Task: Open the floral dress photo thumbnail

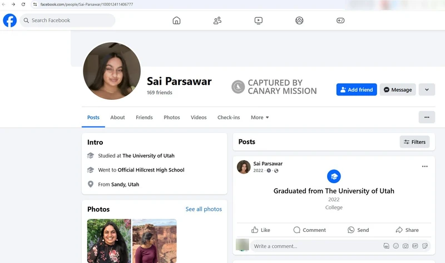Action: point(109,241)
